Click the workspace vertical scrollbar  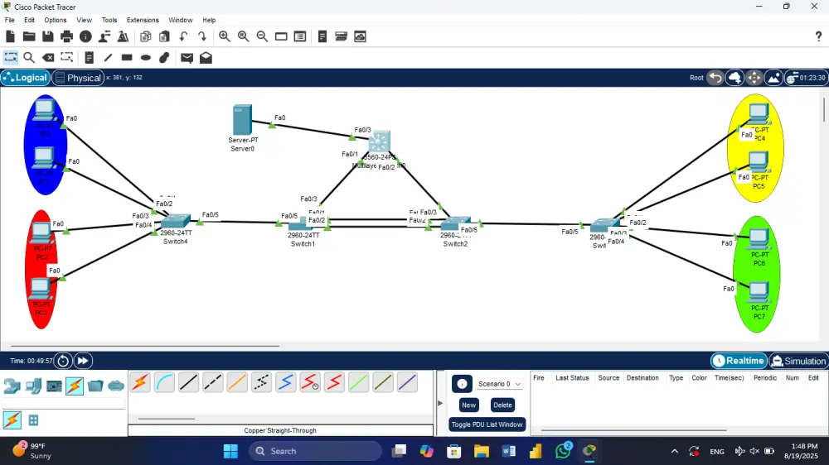click(x=824, y=110)
